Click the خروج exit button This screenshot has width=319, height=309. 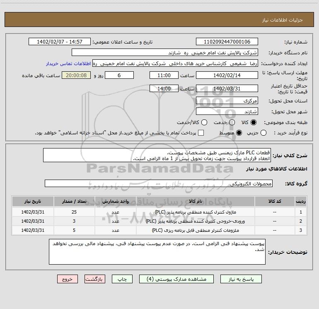[68, 279]
